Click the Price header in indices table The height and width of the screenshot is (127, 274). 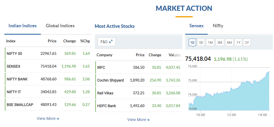(x=52, y=41)
